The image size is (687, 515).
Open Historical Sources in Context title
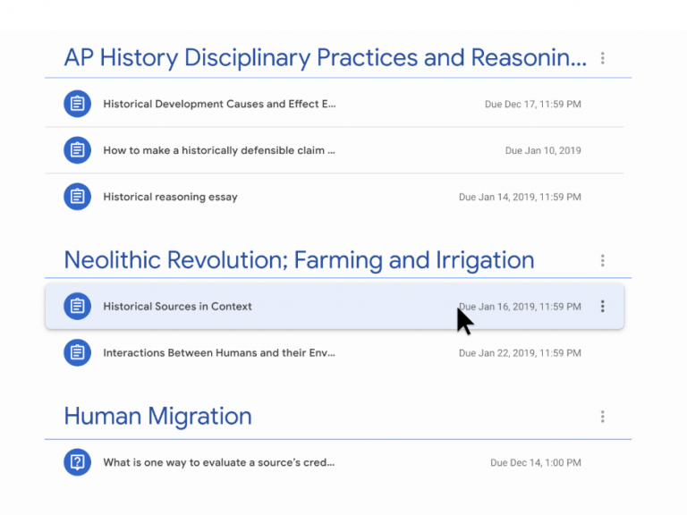pos(177,307)
